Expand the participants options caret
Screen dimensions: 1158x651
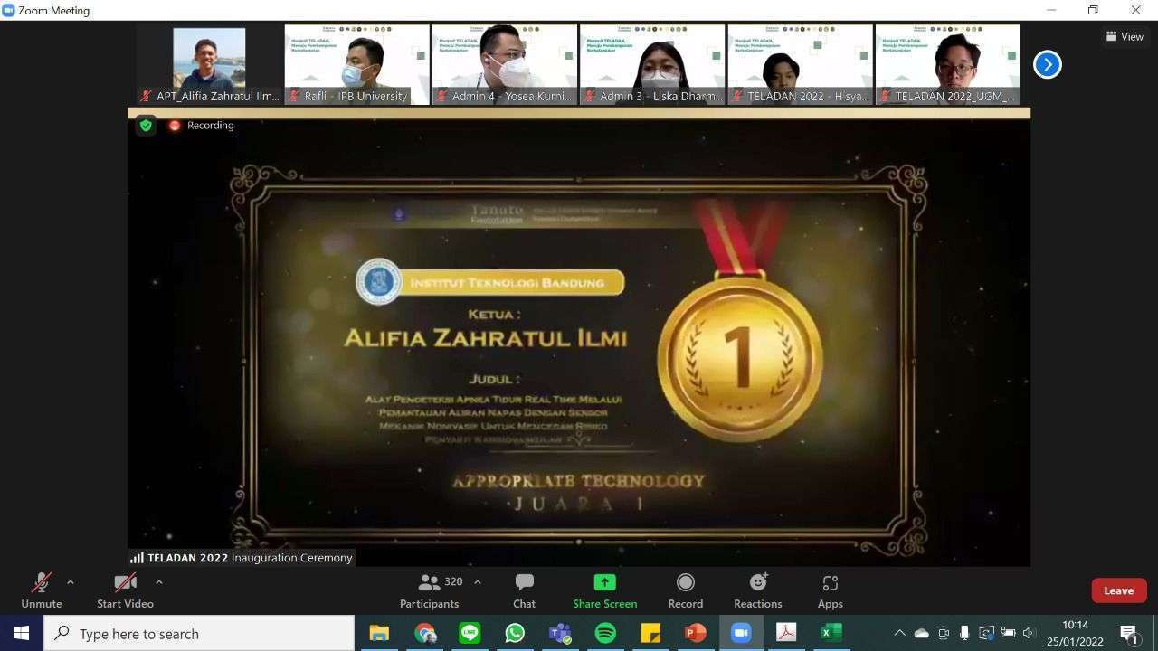[x=478, y=582]
